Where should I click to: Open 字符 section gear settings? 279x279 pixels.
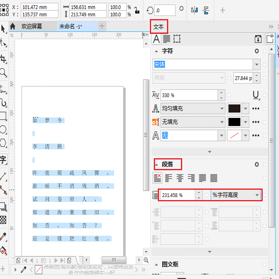(257, 51)
